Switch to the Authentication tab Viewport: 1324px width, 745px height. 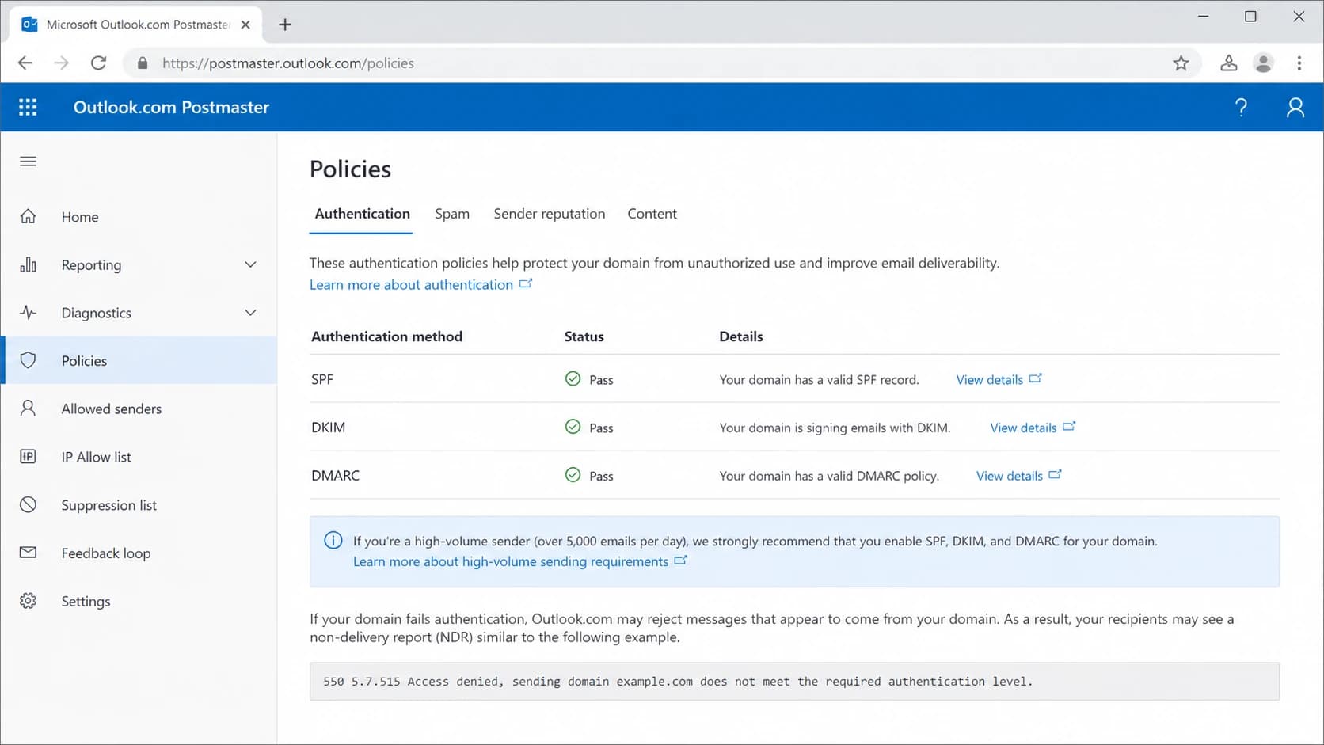click(x=362, y=214)
